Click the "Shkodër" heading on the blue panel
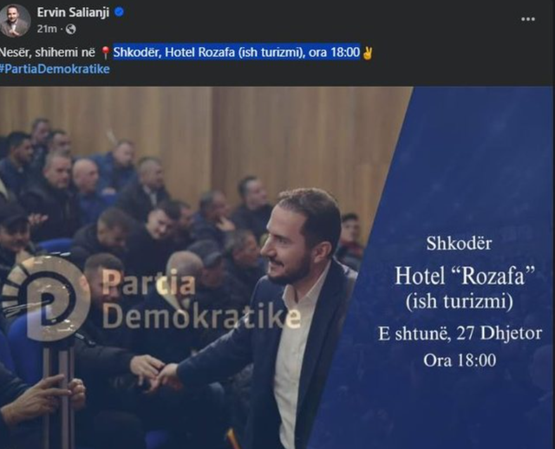 (459, 243)
